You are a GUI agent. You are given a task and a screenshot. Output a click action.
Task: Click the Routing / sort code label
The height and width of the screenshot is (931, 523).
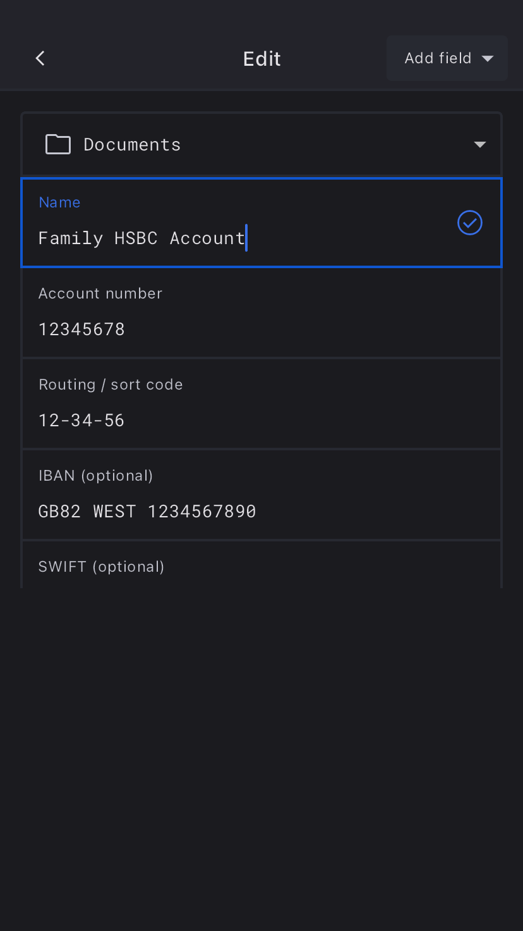(x=111, y=385)
